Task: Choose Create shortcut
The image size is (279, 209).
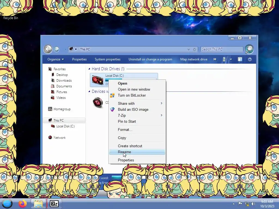Action: click(137, 146)
